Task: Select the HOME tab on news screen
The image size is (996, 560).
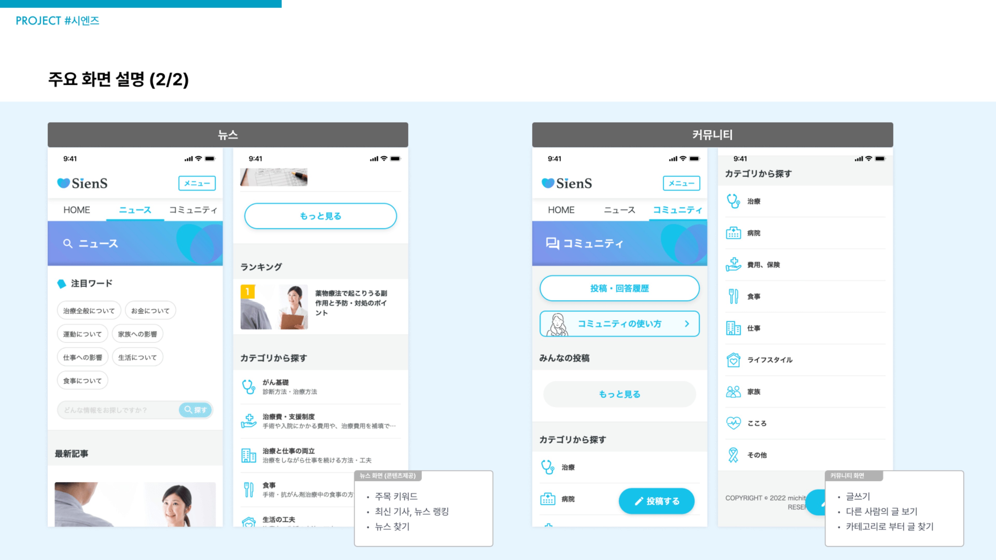Action: (77, 210)
